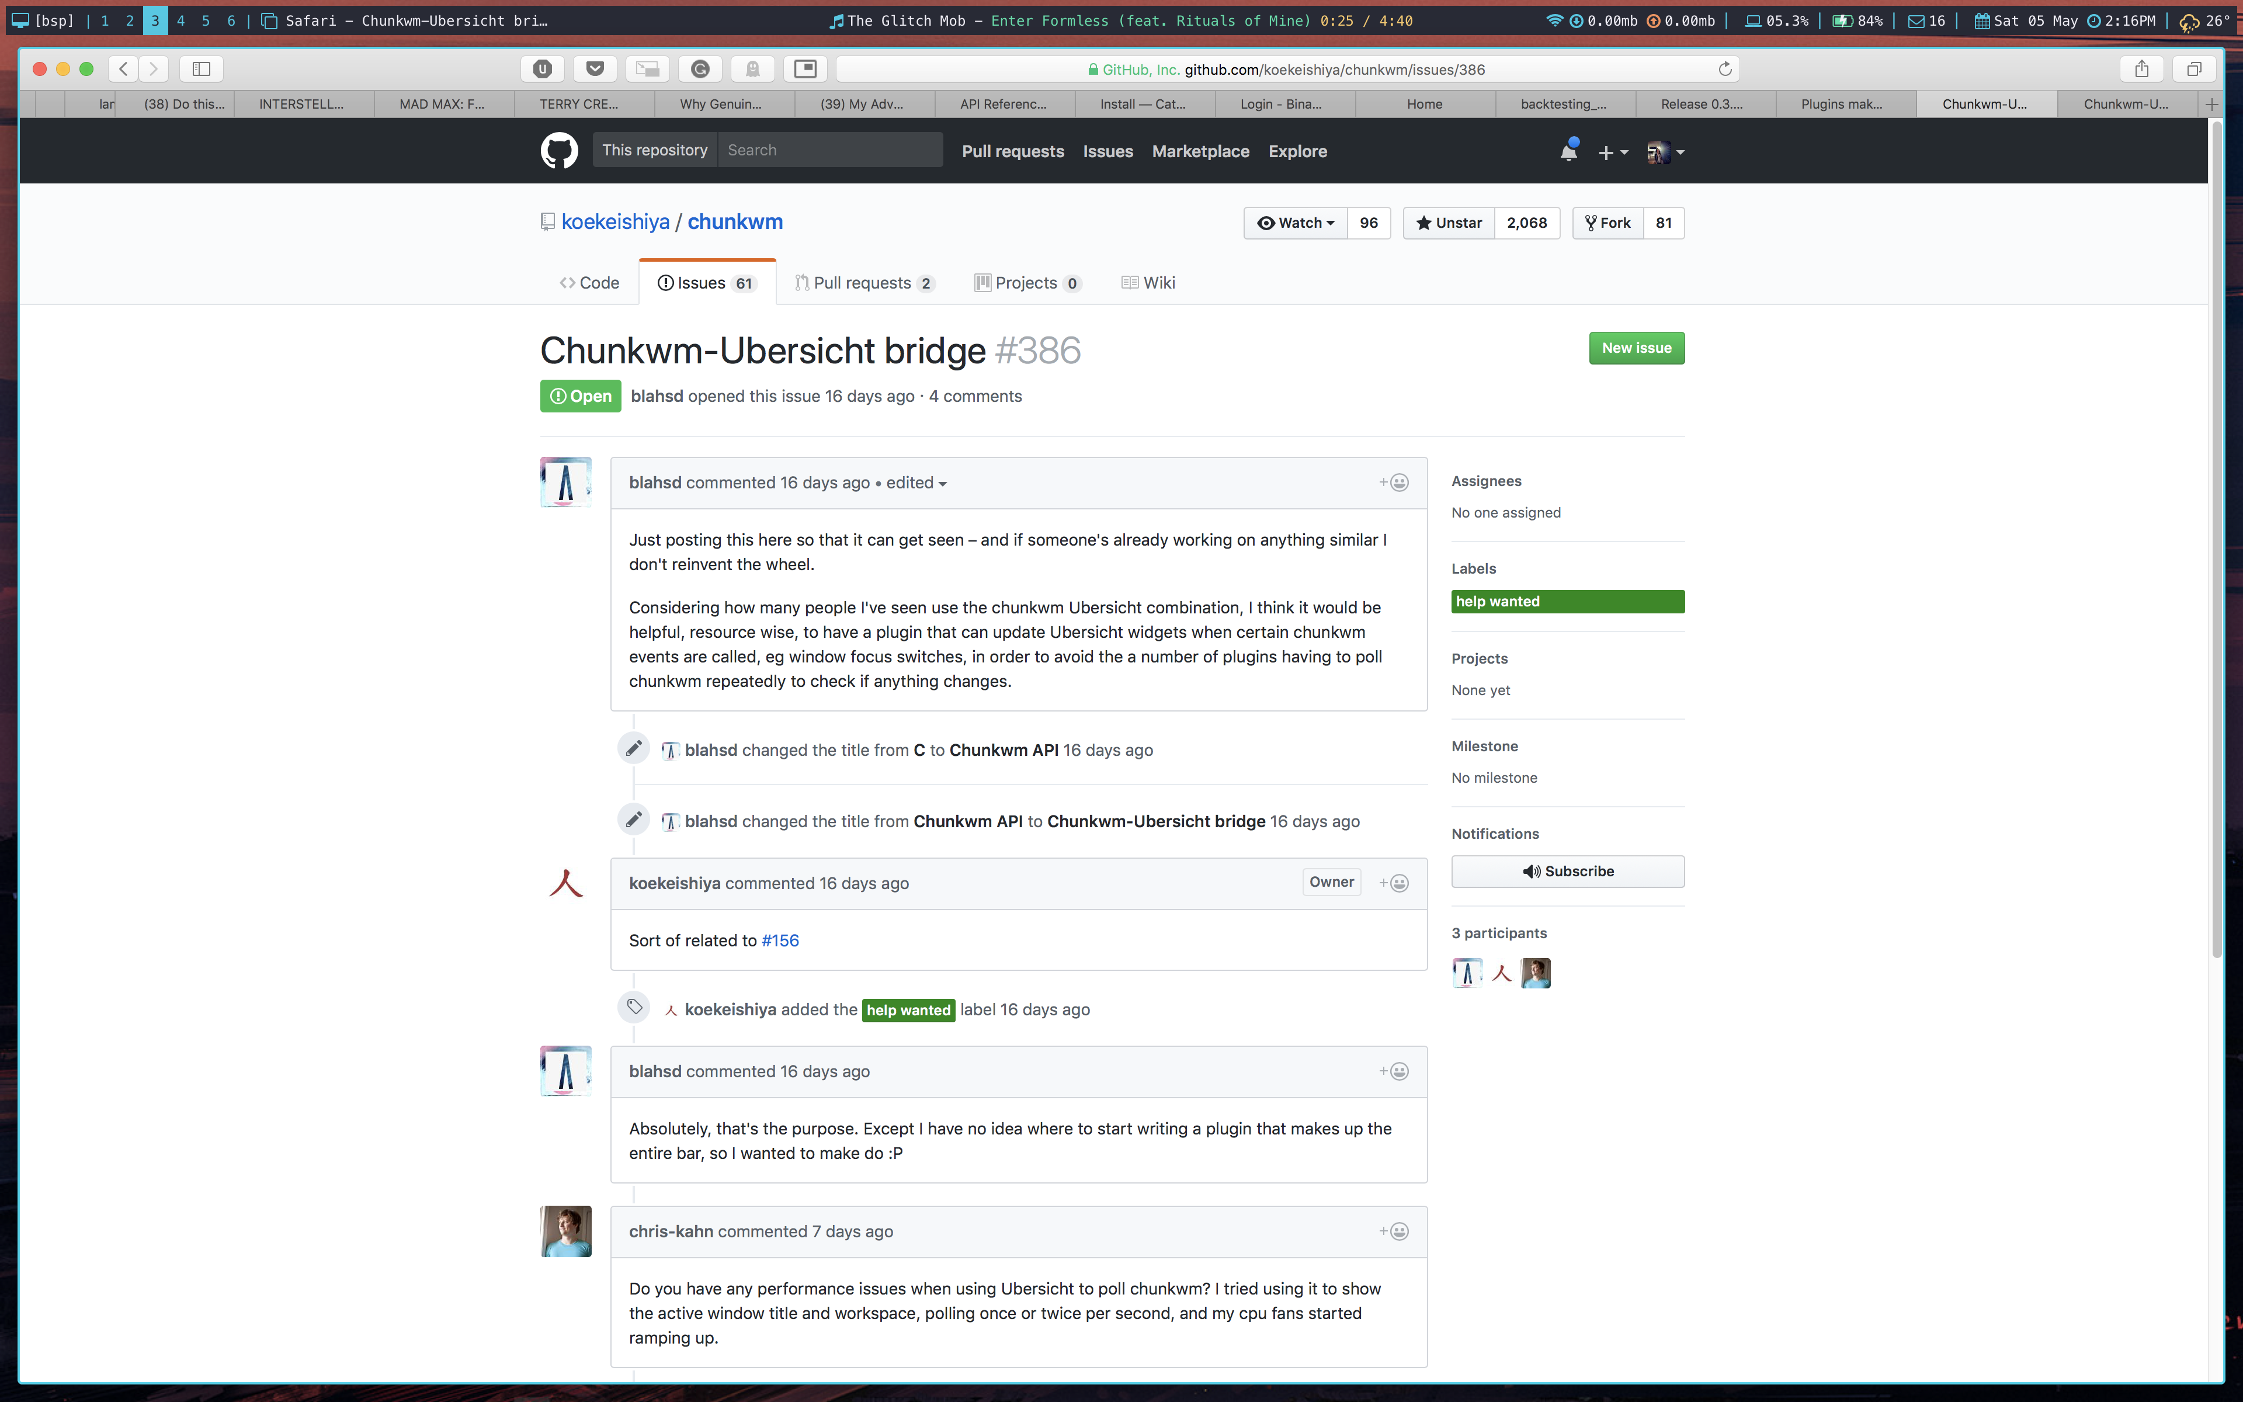The width and height of the screenshot is (2243, 1402).
Task: Expand the edited history dropdown
Action: coord(916,483)
